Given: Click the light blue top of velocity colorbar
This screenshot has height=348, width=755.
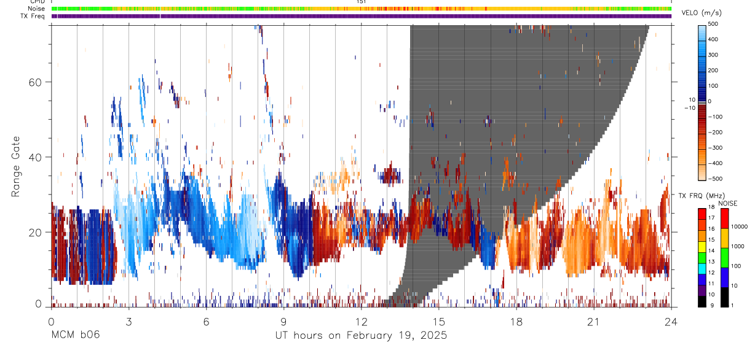Looking at the screenshot, I should [x=702, y=33].
